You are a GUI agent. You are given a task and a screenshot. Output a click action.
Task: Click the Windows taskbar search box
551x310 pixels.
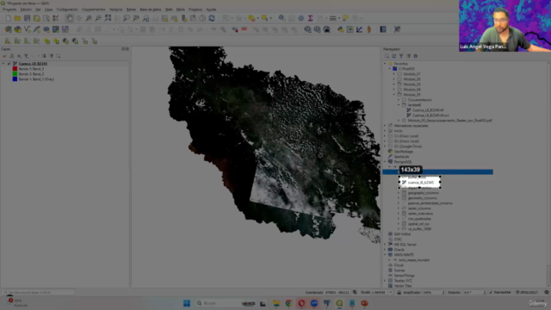point(225,303)
